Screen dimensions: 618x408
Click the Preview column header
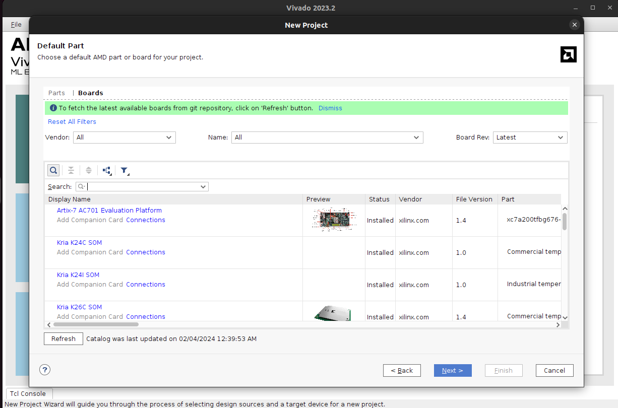(334, 199)
